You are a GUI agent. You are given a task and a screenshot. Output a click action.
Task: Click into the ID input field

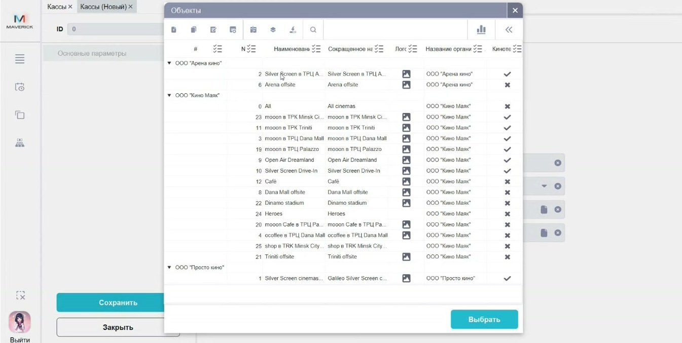tap(116, 29)
